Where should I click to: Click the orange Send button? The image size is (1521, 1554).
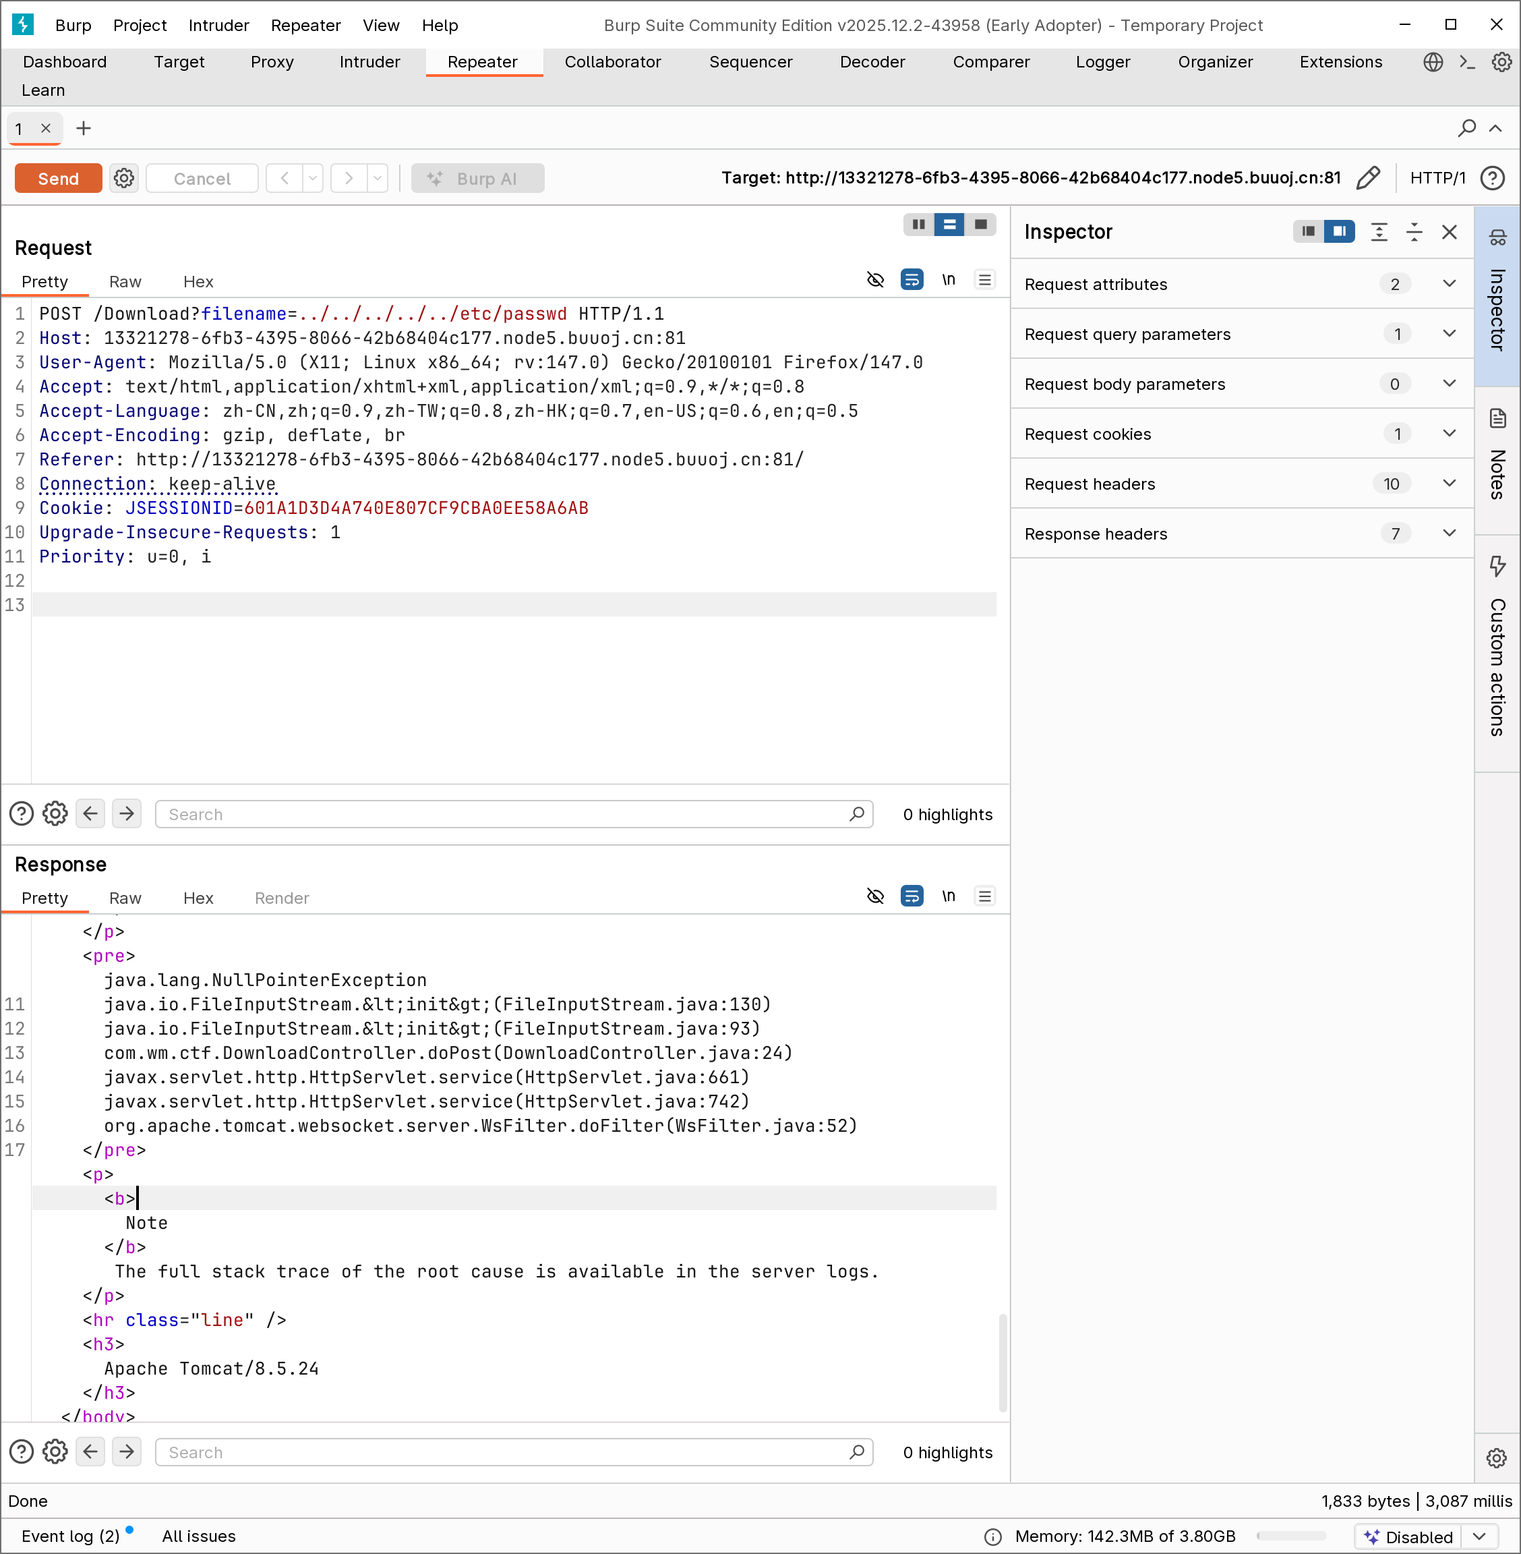[x=58, y=178]
